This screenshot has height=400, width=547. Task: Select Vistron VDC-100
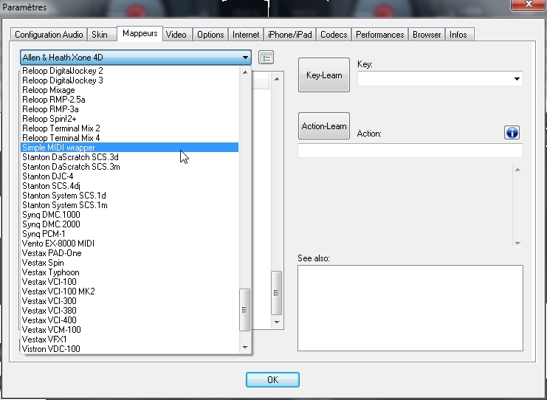click(129, 349)
